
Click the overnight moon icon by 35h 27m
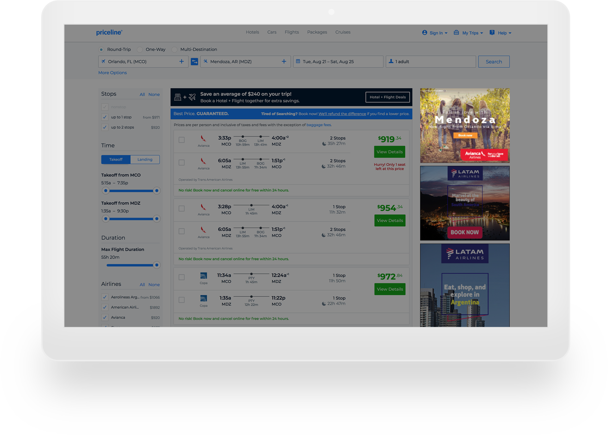(x=324, y=144)
